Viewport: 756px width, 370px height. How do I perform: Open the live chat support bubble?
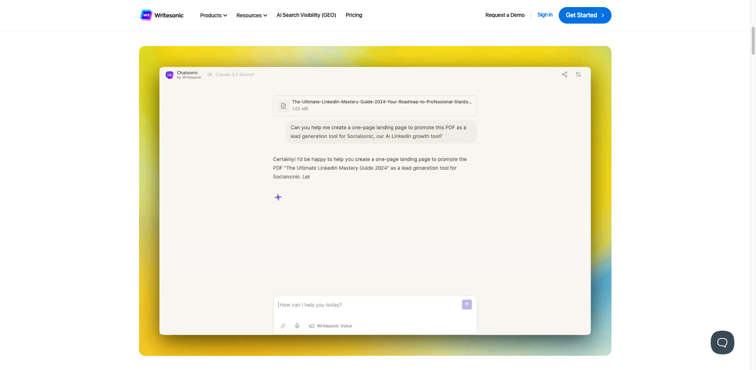[722, 342]
